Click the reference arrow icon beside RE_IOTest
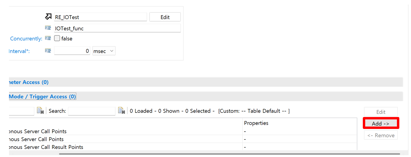This screenshot has height=157, width=411. (x=48, y=17)
